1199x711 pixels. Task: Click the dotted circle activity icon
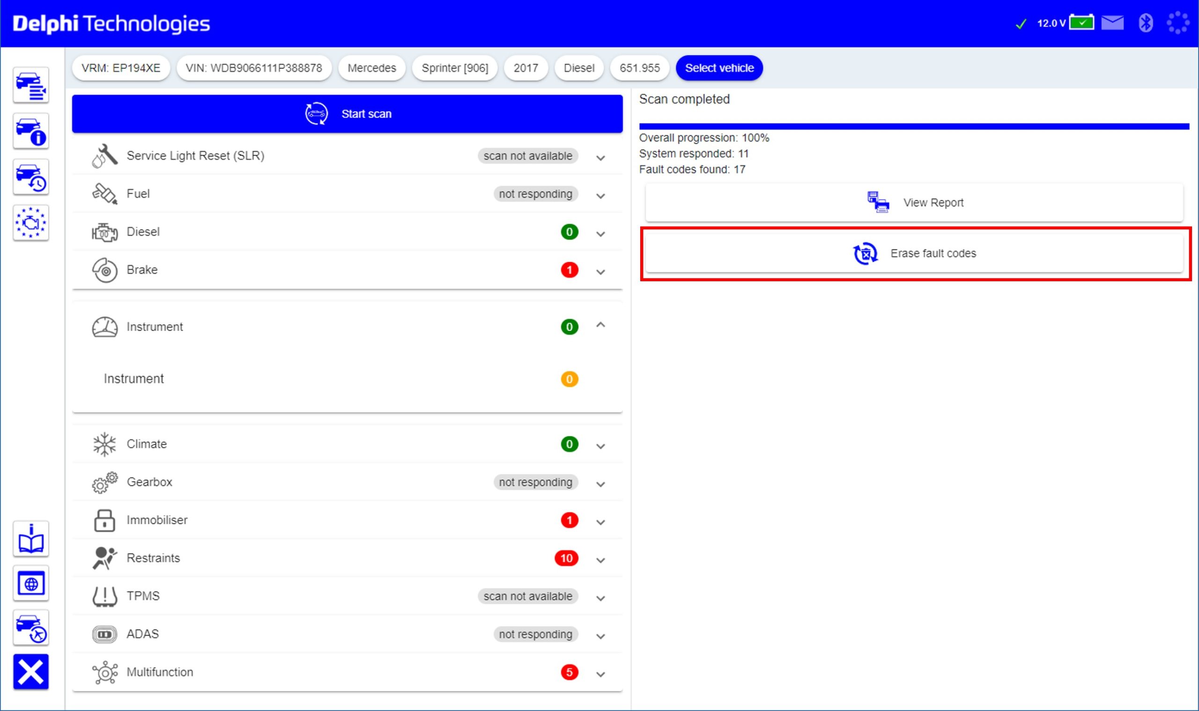coord(1178,23)
